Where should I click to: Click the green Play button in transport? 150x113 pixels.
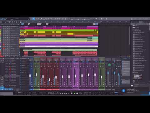pyautogui.click(x=74, y=93)
